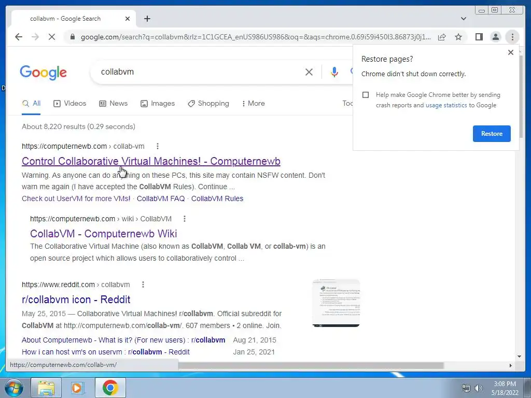The height and width of the screenshot is (398, 531).
Task: Switch to the Shopping tab
Action: (208, 104)
